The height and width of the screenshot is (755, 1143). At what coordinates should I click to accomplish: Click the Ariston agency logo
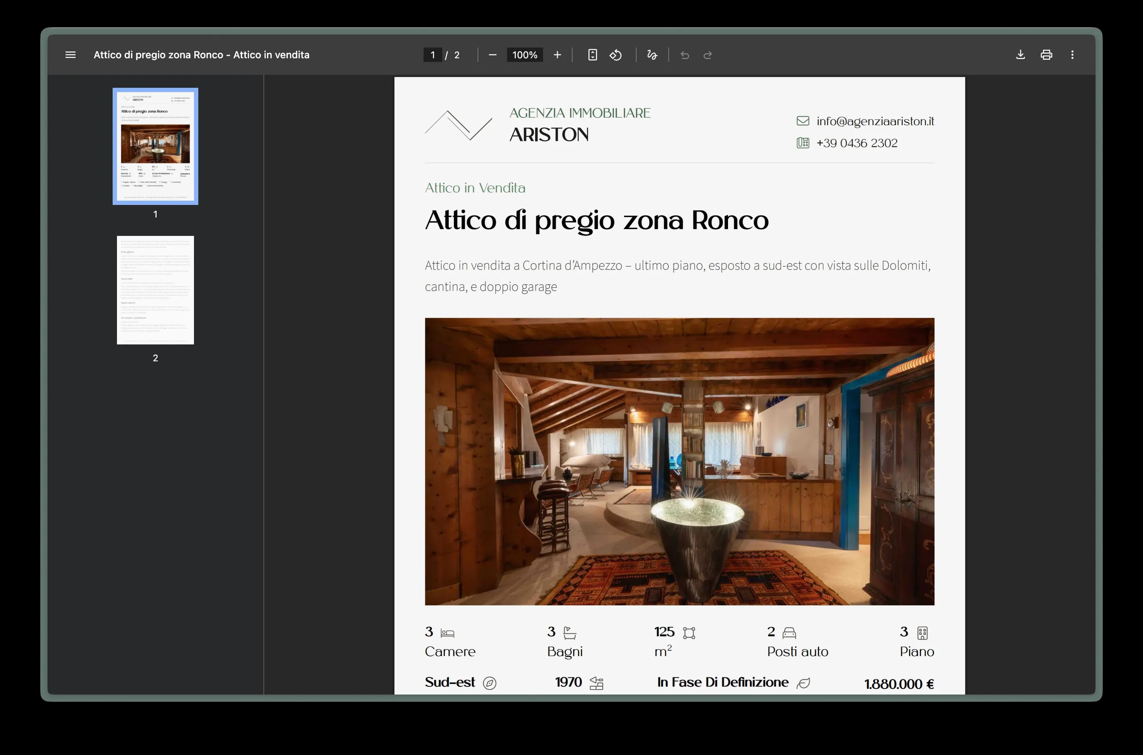click(x=458, y=125)
